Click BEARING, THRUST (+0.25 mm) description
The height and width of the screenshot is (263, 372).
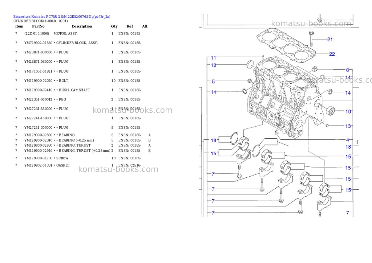(x=85, y=151)
